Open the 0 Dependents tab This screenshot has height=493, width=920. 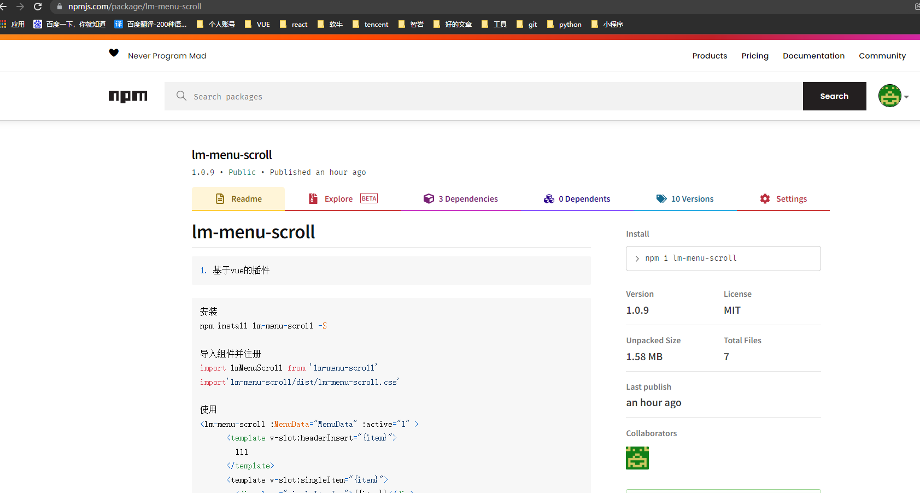577,199
